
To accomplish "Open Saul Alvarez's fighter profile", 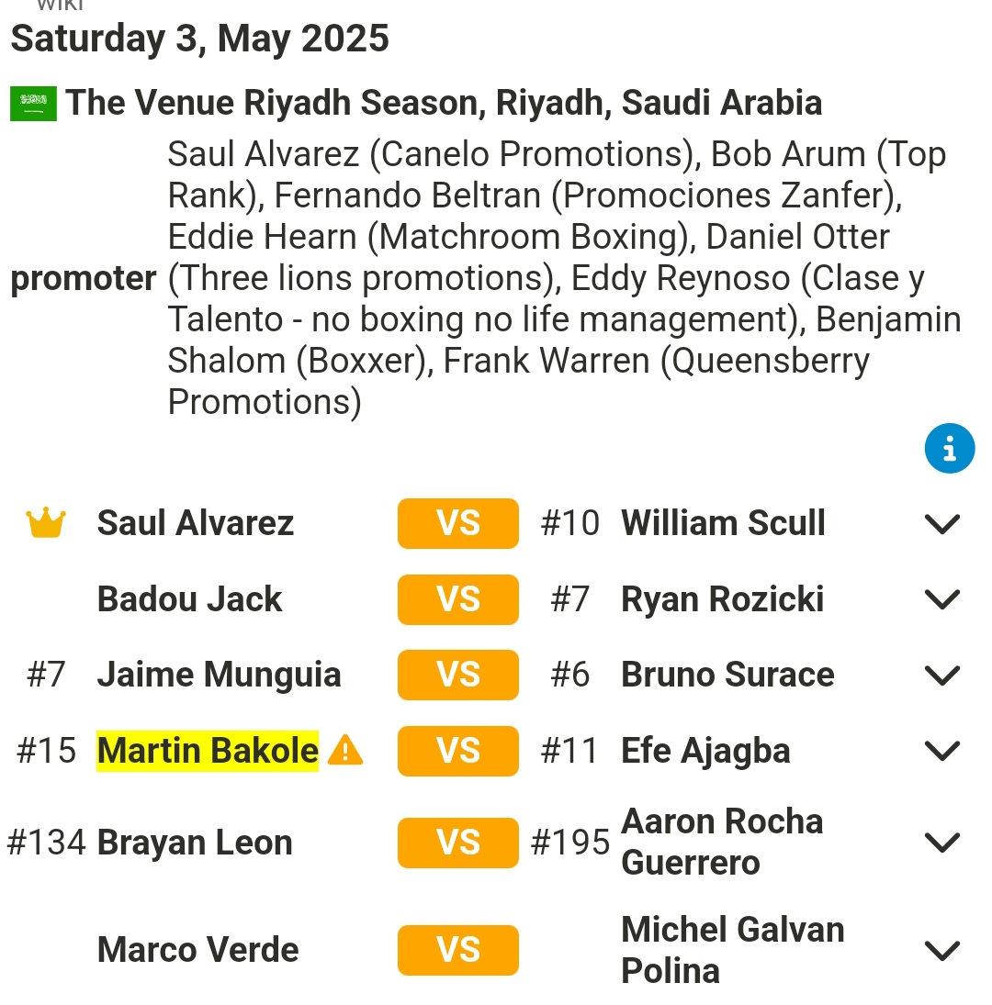I will coord(196,523).
